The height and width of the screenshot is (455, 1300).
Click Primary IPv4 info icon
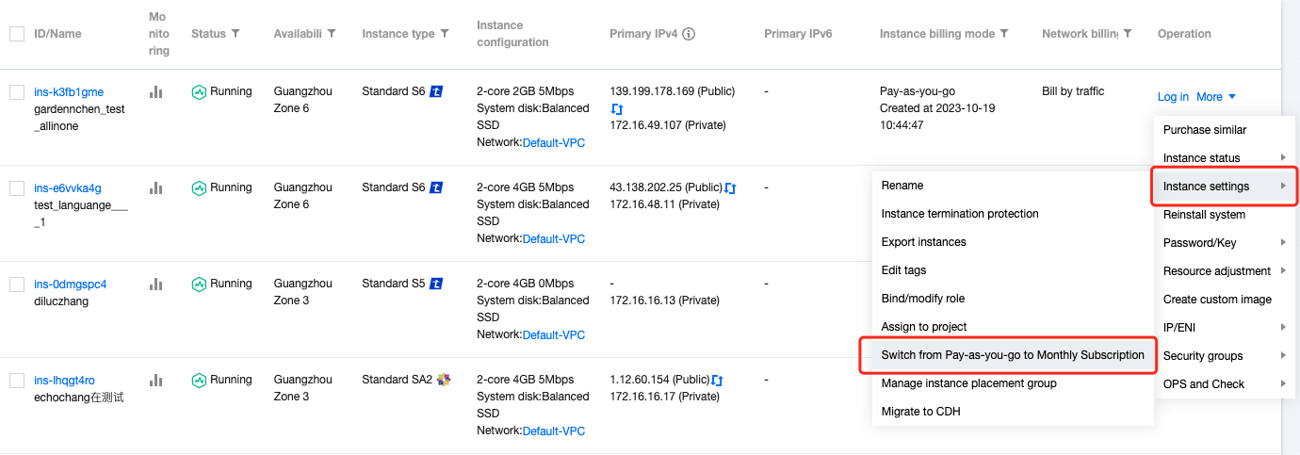[689, 34]
